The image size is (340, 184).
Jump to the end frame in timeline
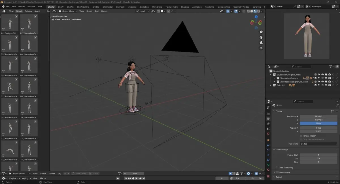(x=144, y=178)
